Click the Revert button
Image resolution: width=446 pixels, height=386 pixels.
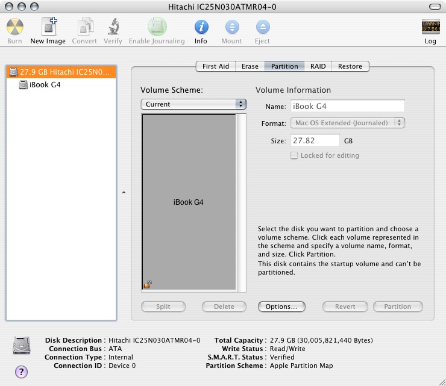(345, 307)
